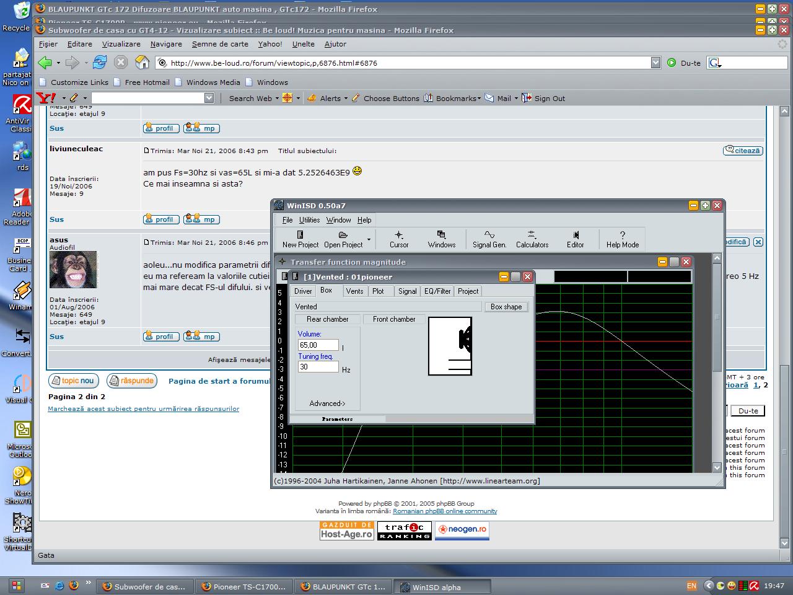Open the Utilities menu in WinISD
The width and height of the screenshot is (793, 595).
pos(309,220)
